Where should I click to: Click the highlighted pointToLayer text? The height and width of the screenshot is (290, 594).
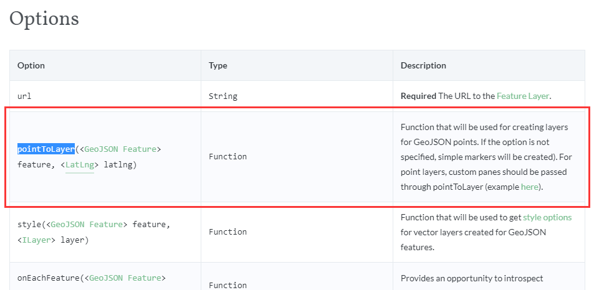(x=46, y=149)
